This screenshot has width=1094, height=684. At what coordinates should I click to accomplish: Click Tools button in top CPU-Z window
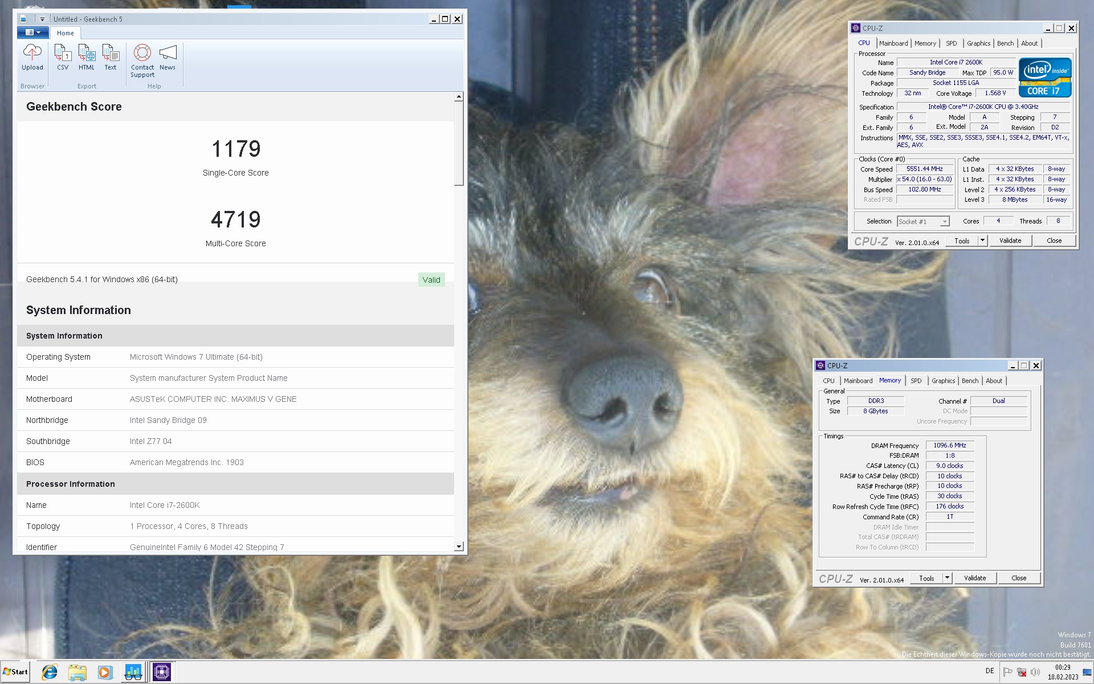point(962,241)
